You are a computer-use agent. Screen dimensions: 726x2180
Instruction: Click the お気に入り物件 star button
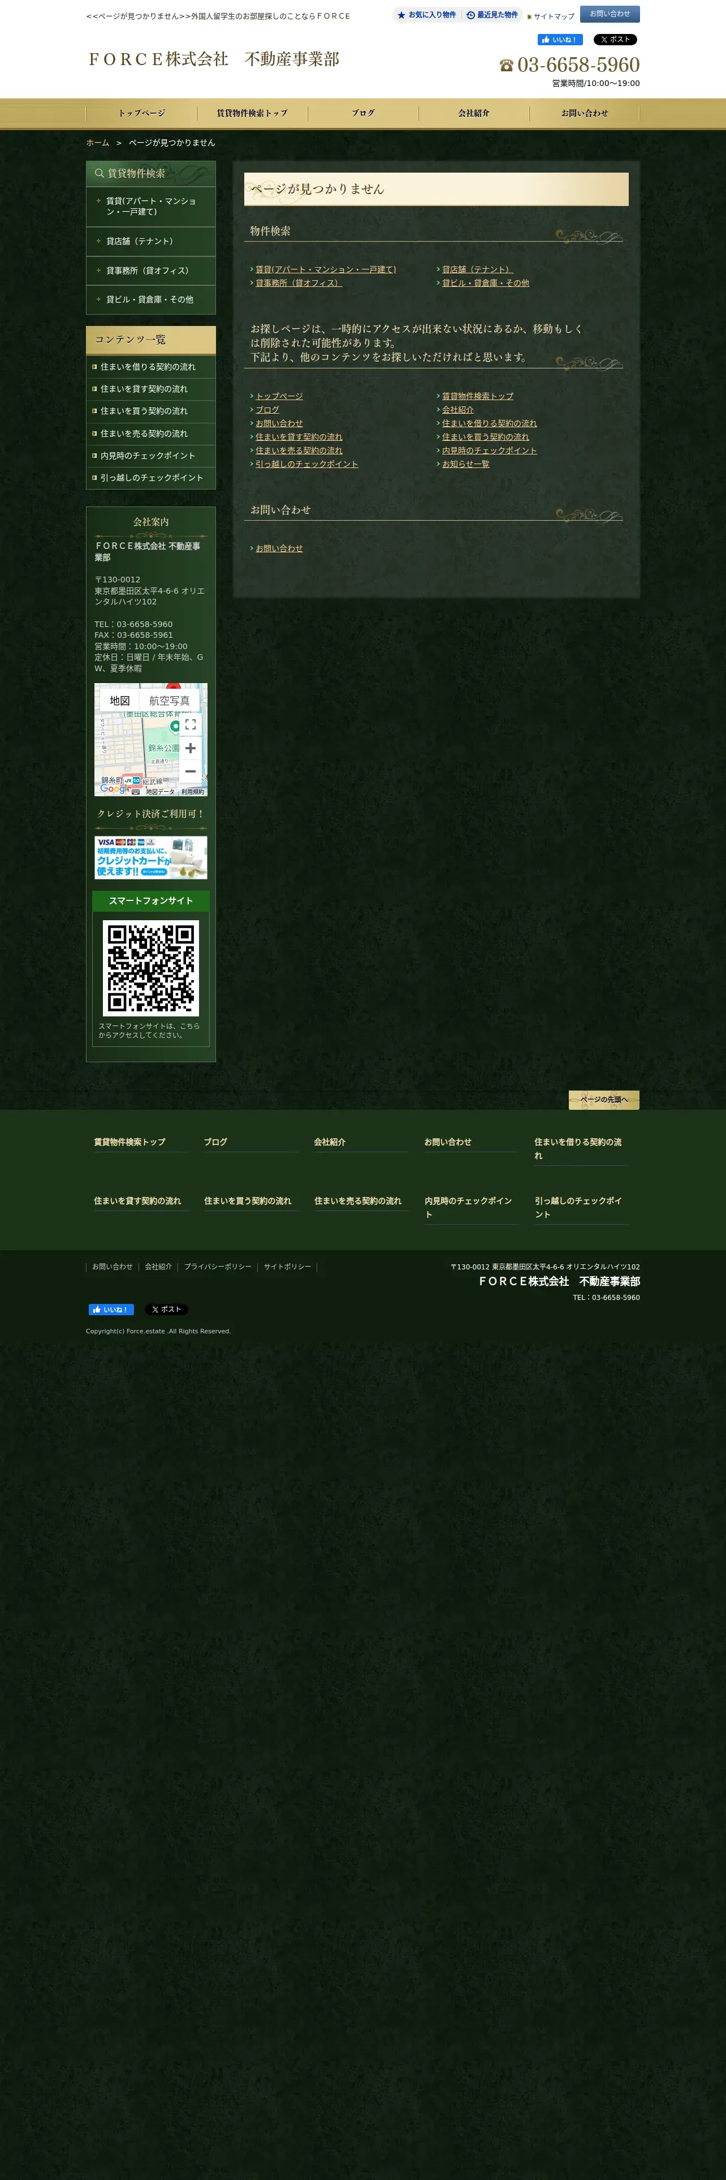click(x=426, y=15)
